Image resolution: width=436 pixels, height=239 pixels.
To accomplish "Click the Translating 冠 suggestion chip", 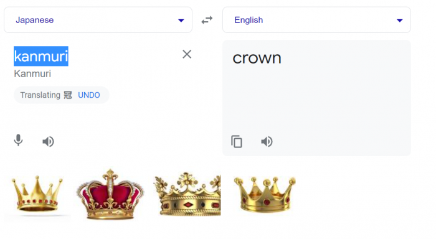I will 62,95.
